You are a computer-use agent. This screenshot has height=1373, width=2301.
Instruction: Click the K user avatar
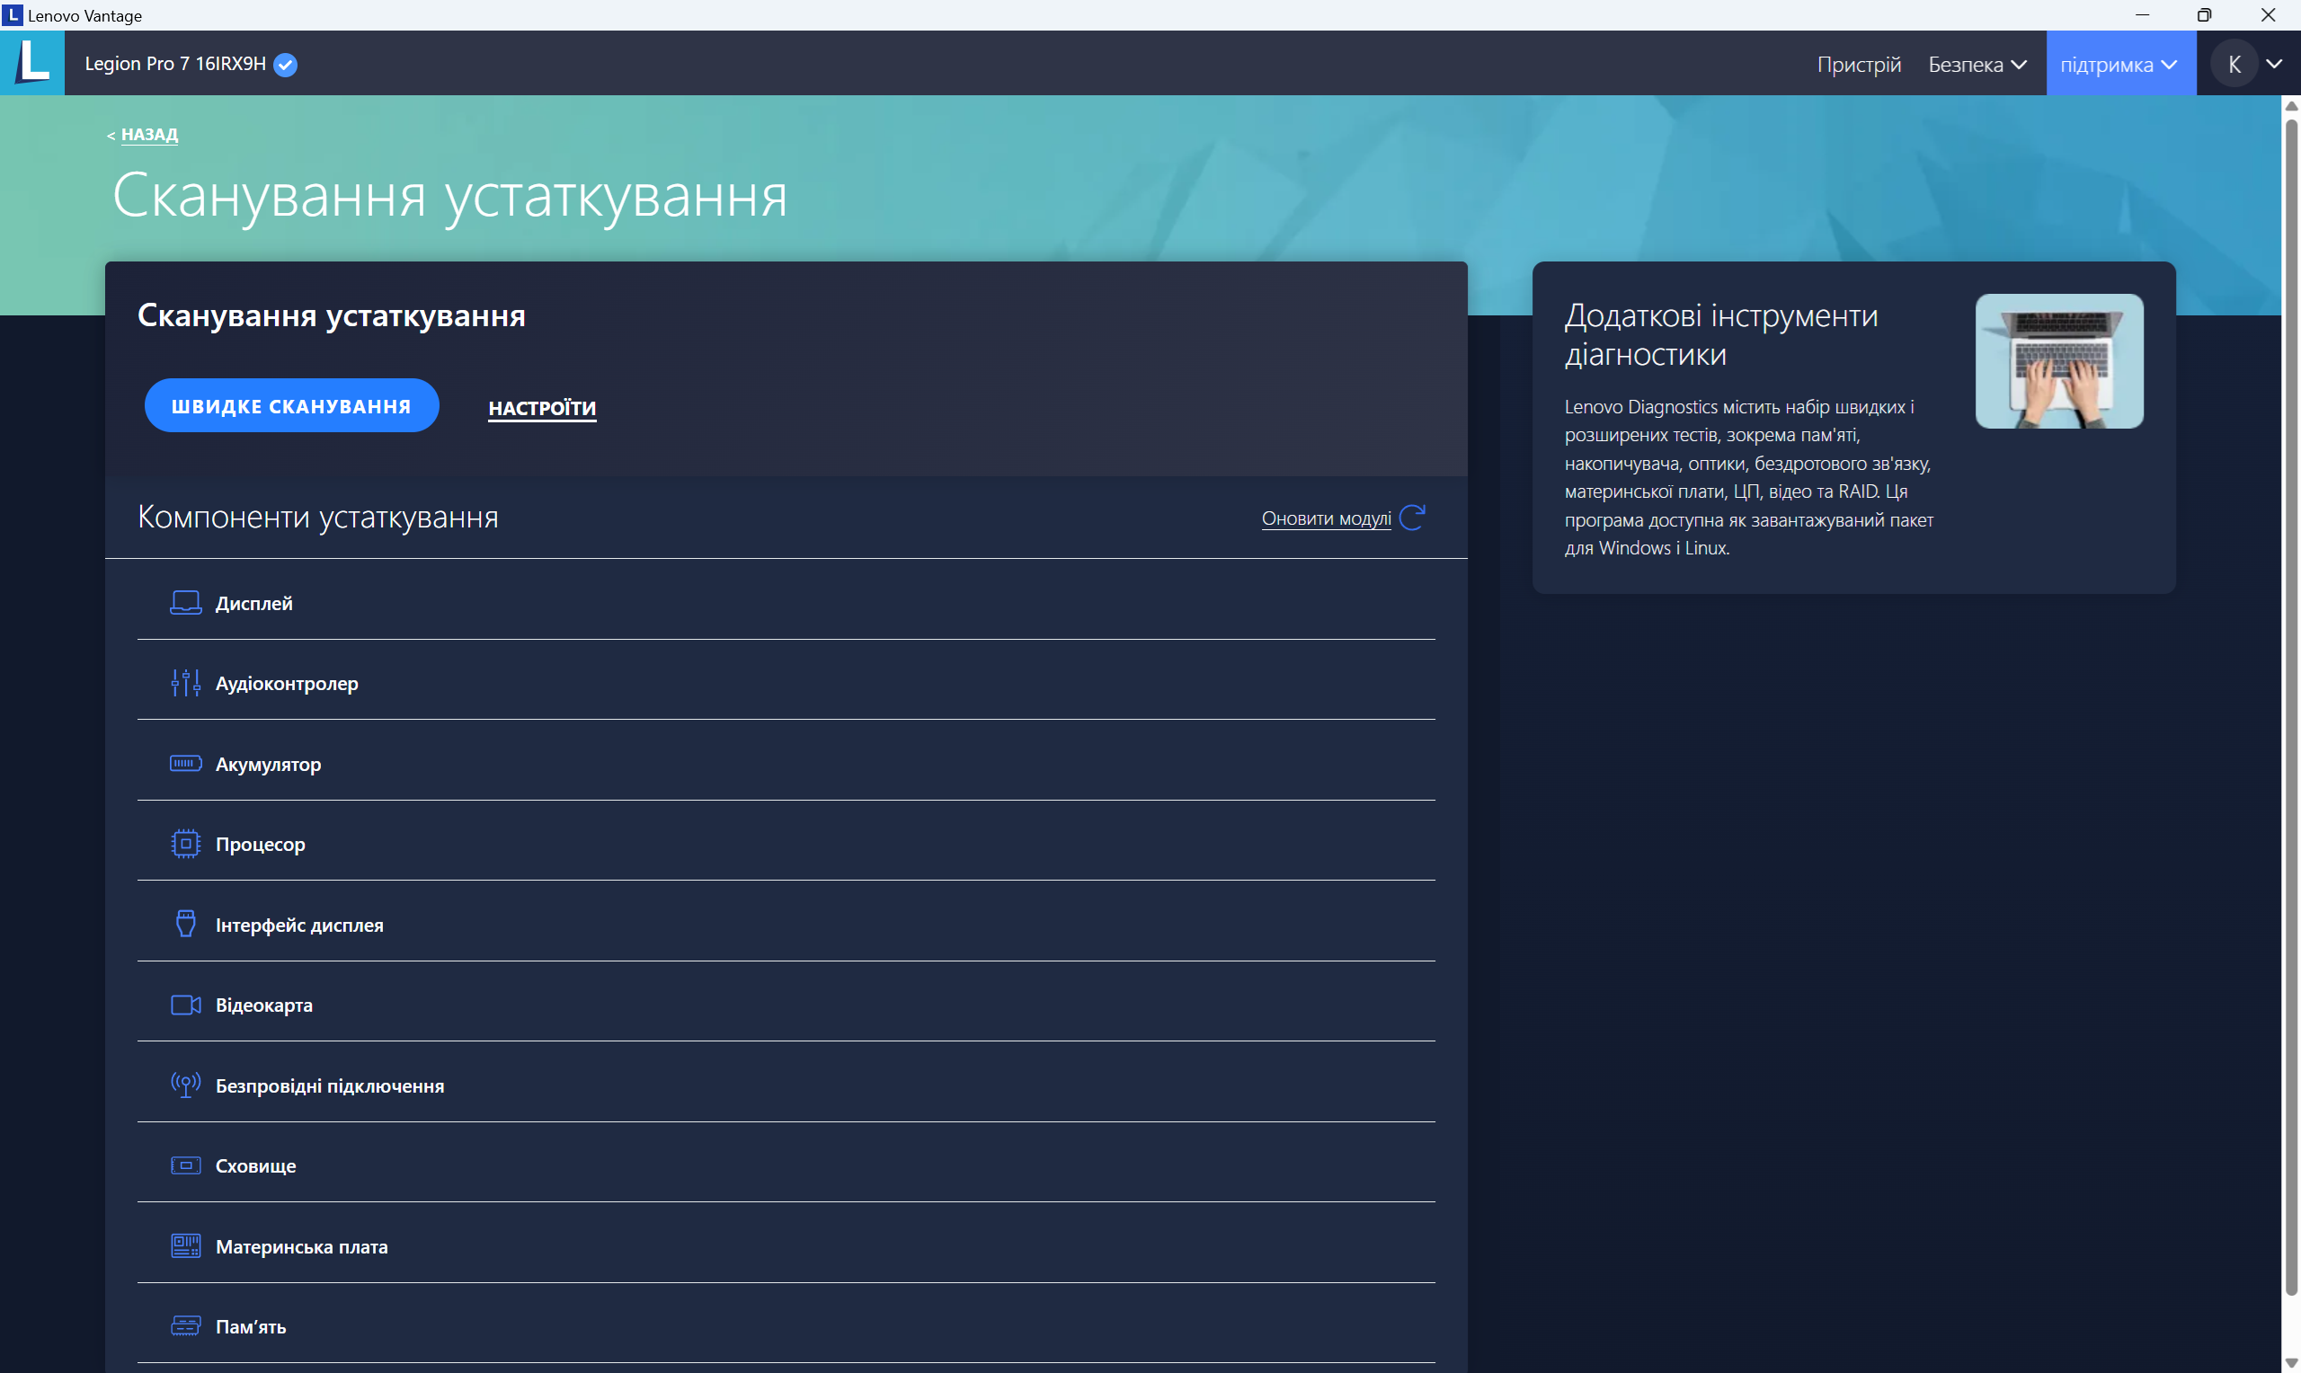2234,64
